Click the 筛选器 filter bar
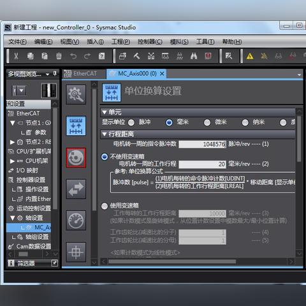The height and width of the screenshot is (306, 306). (x=33, y=263)
